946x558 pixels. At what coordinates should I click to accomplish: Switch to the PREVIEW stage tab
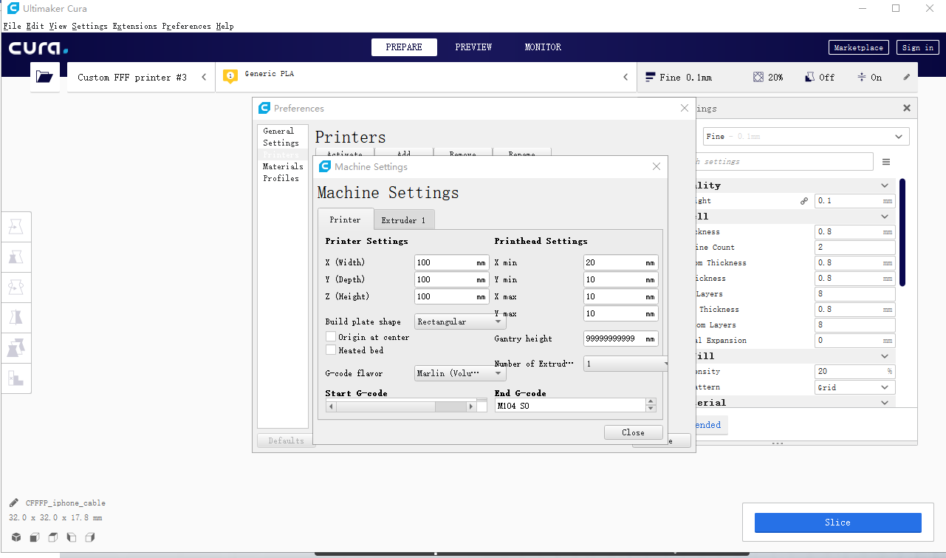(x=473, y=47)
